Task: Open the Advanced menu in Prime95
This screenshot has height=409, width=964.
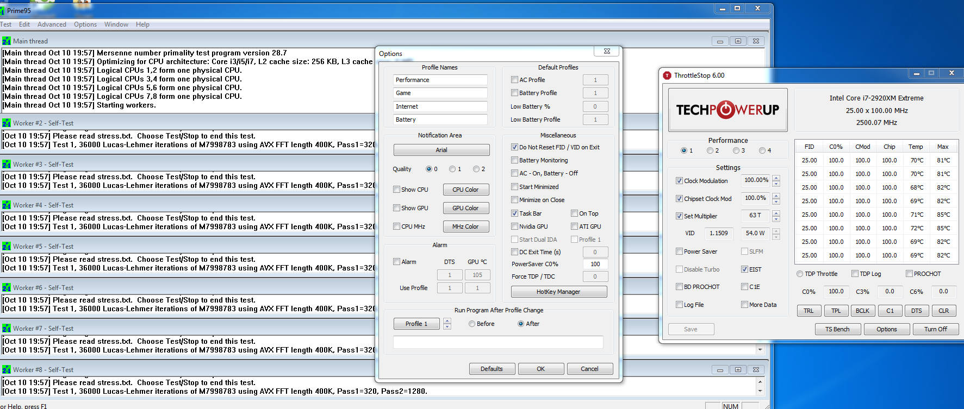Action: click(52, 24)
